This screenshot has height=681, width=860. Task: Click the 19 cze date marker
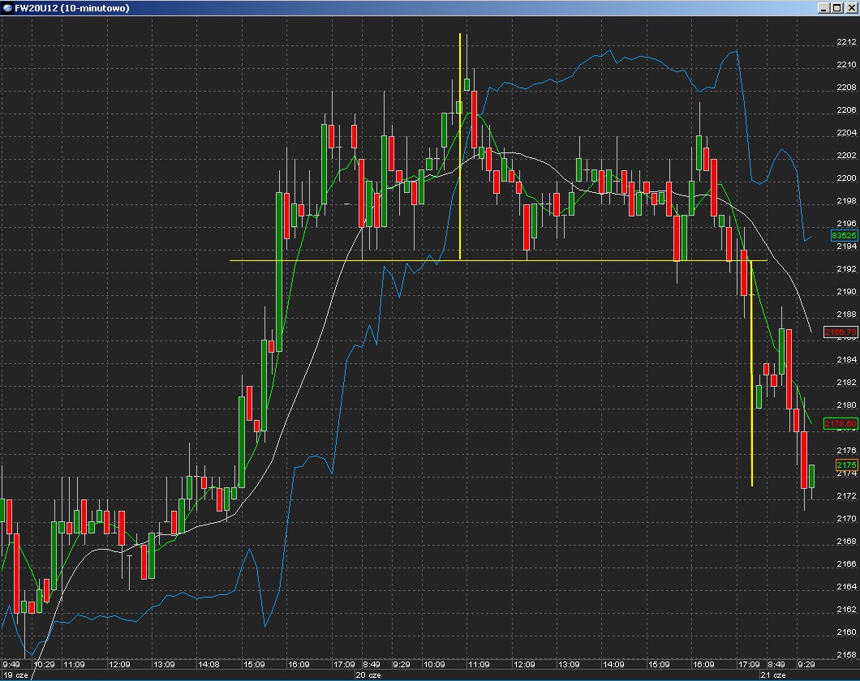coord(16,675)
